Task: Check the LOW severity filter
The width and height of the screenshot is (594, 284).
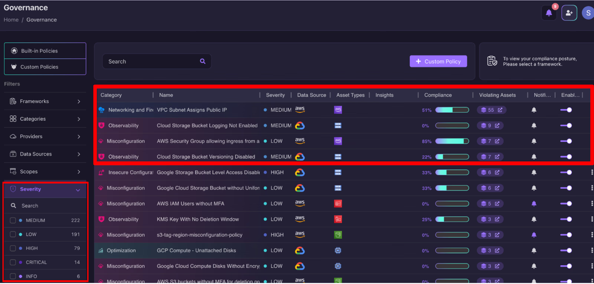Action: point(13,234)
